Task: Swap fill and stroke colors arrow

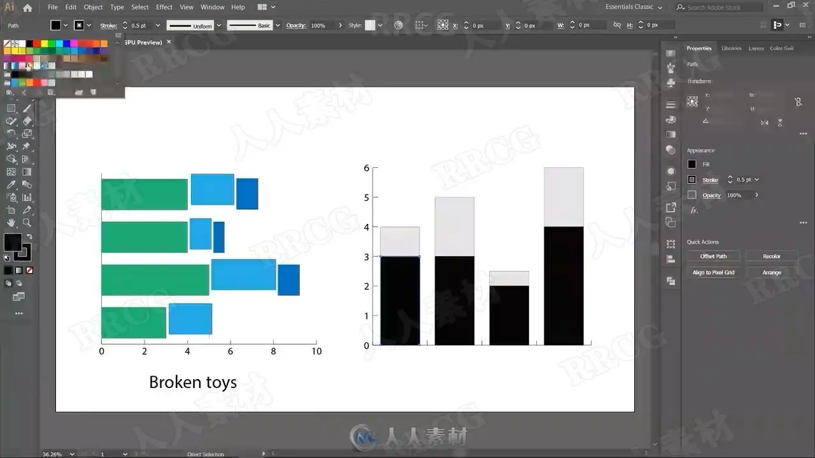Action: (x=29, y=237)
